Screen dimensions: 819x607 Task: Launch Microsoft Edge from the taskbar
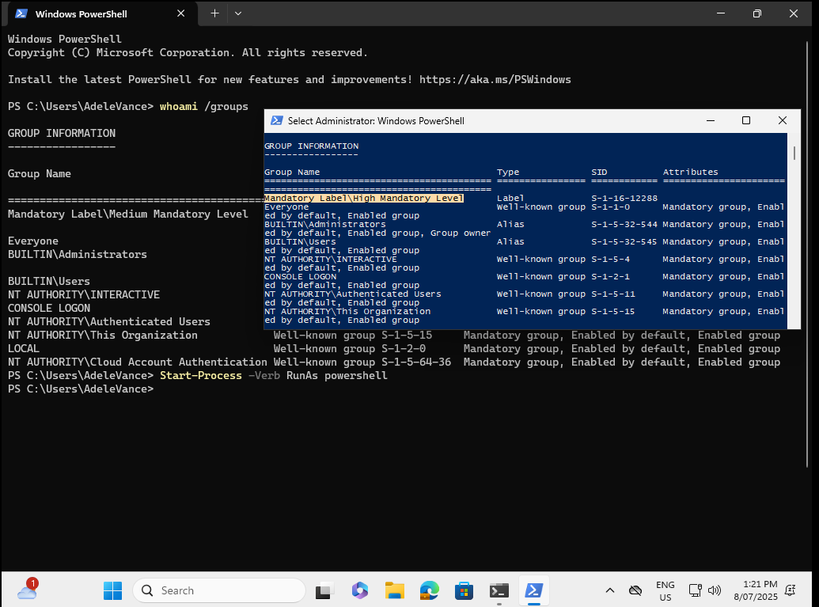click(x=429, y=590)
